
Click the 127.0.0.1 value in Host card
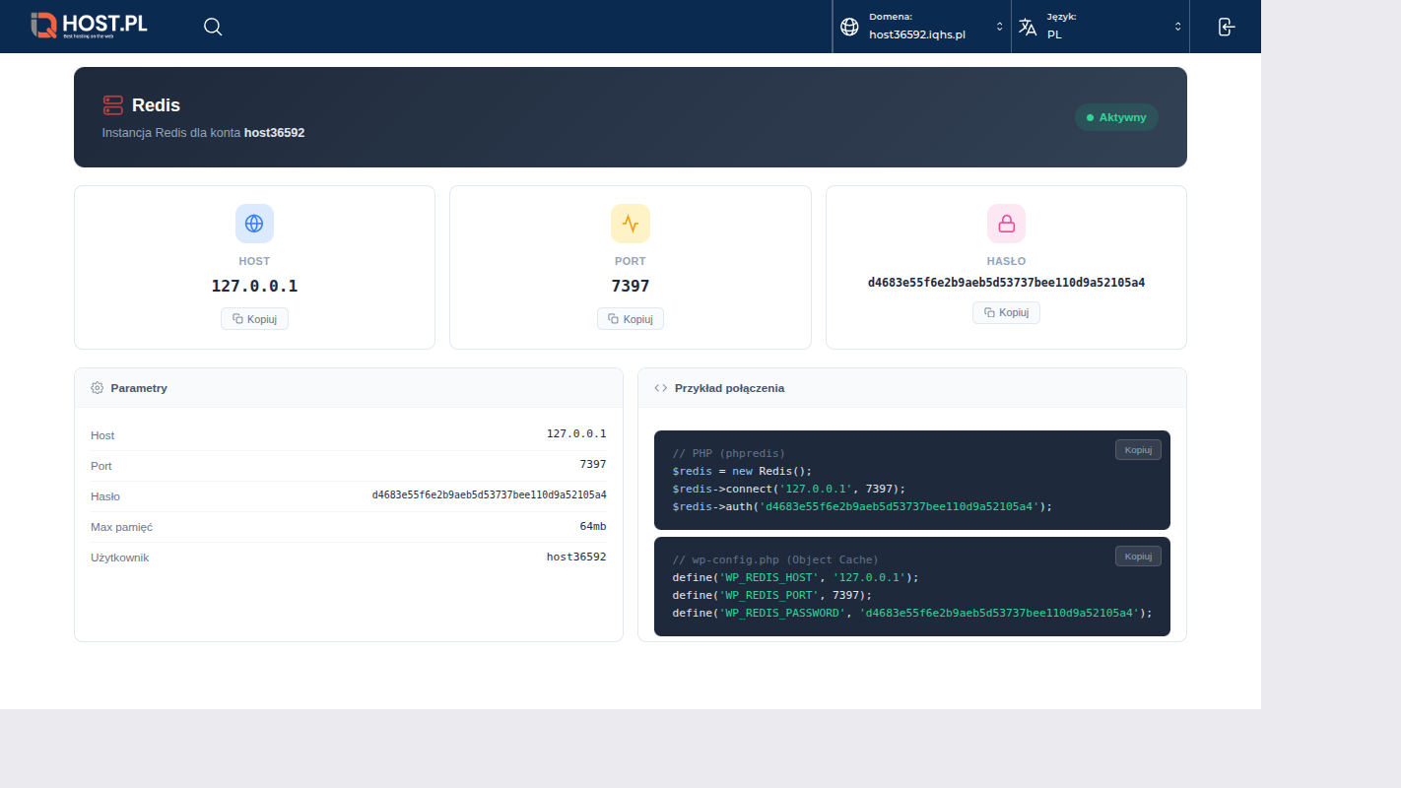(x=254, y=286)
